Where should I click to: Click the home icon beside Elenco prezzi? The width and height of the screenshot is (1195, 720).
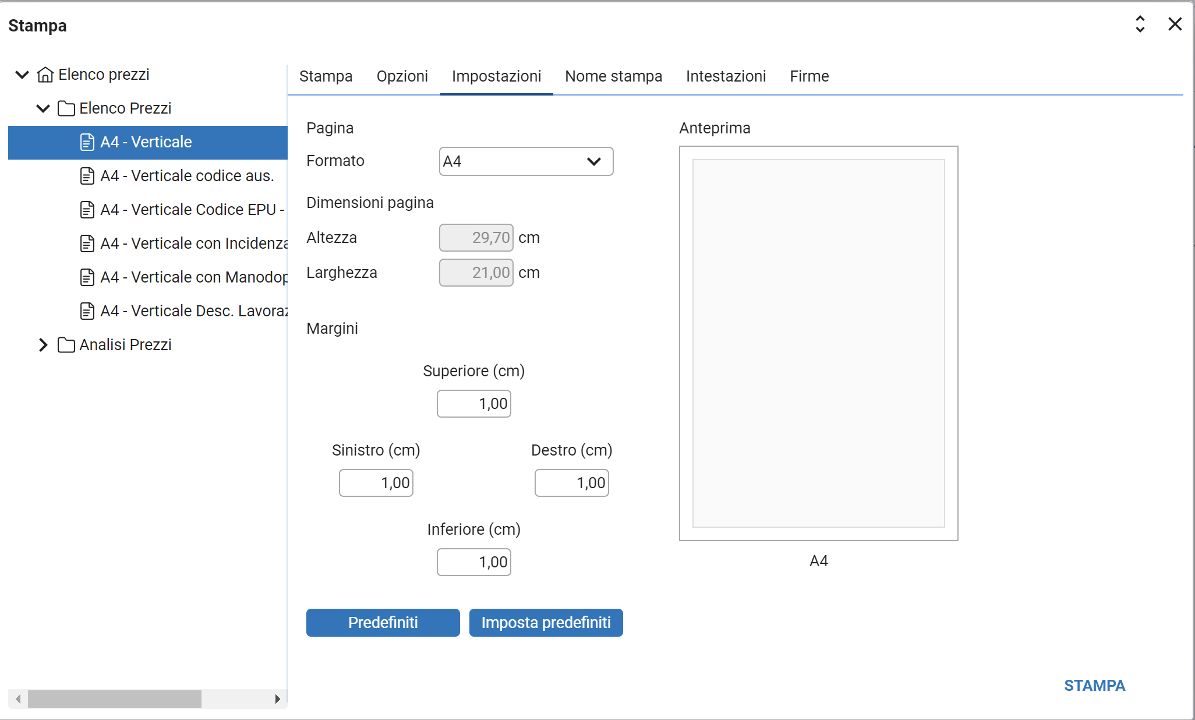tap(45, 75)
